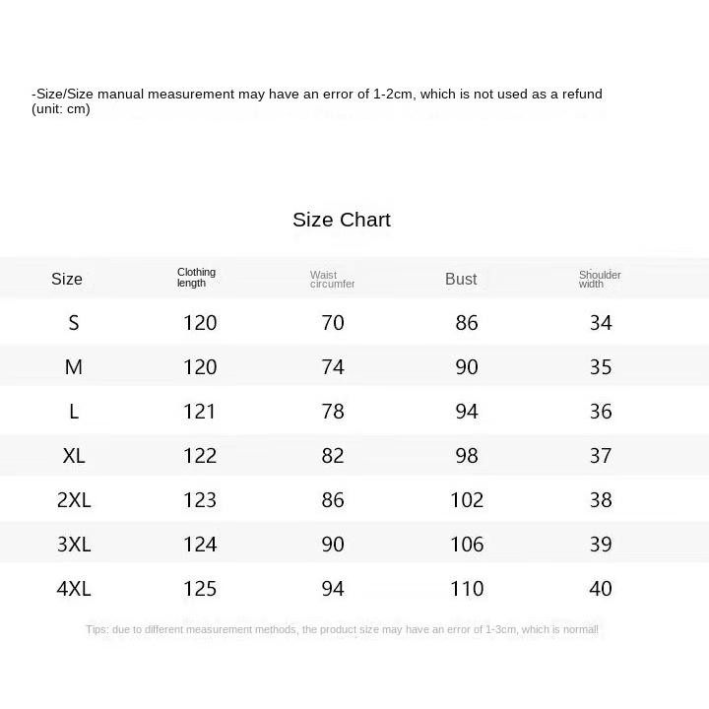Click the 4XL clothing length 125

(x=200, y=588)
